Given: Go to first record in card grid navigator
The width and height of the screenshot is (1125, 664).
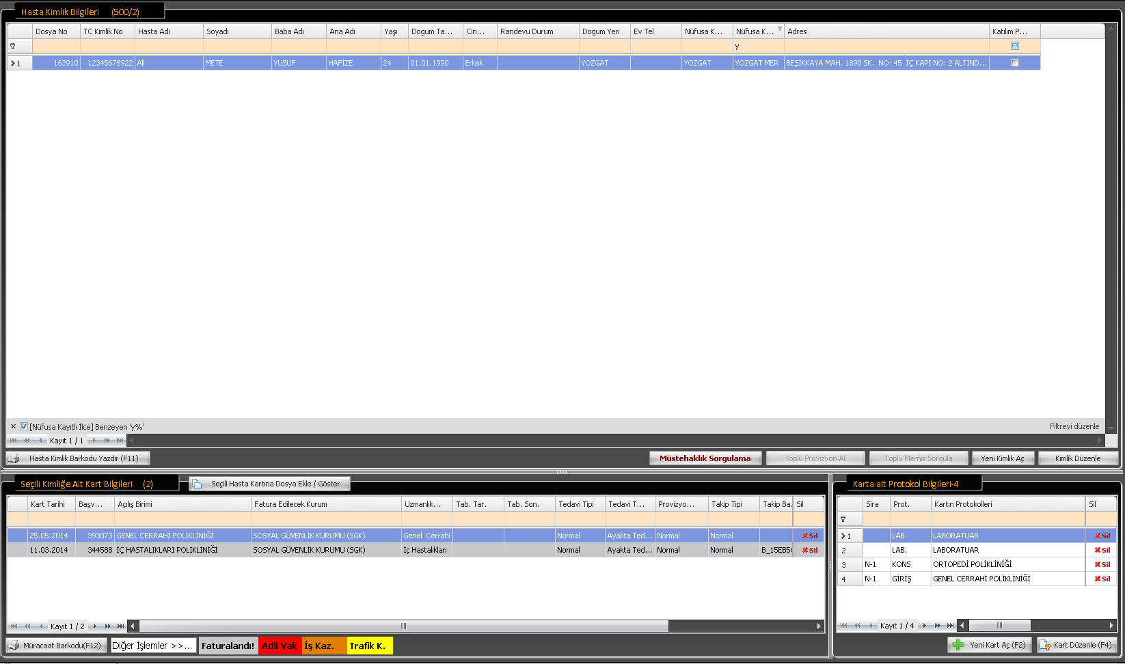Looking at the screenshot, I should [x=14, y=626].
